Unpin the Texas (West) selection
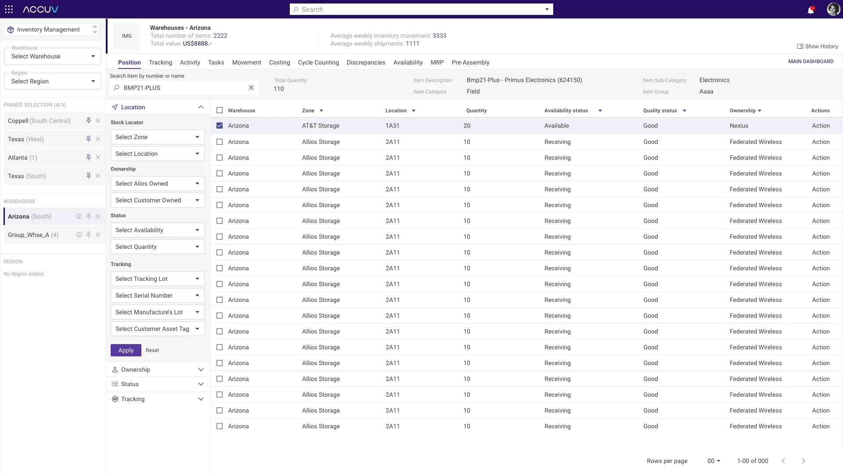Screen dimensions: 843x474 coord(88,139)
